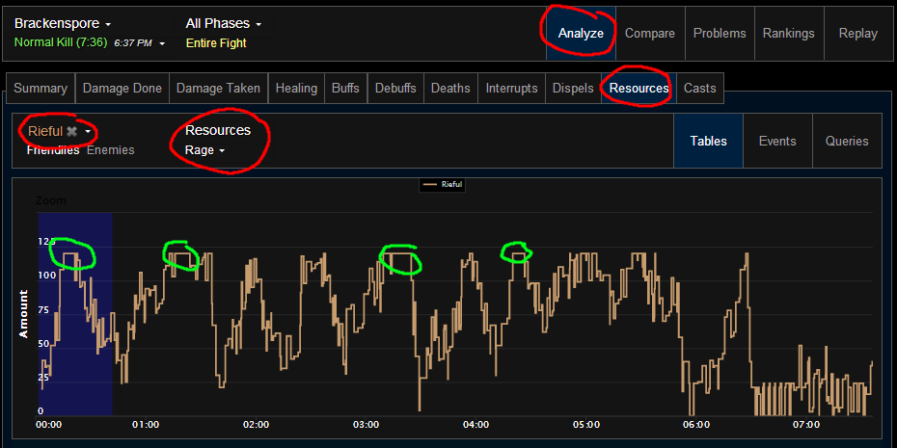The height and width of the screenshot is (448, 897).
Task: Open the Casts tab
Action: [x=700, y=88]
